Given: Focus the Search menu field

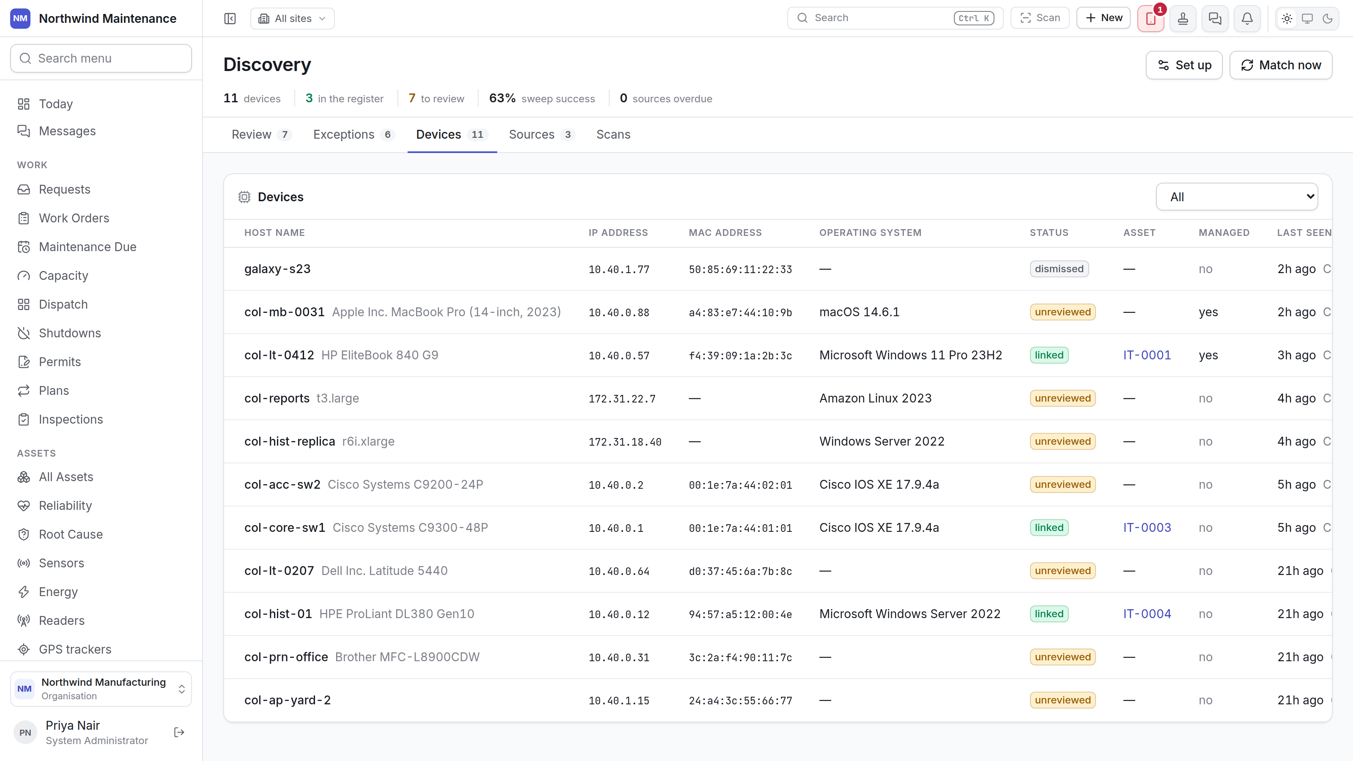Looking at the screenshot, I should 101,58.
